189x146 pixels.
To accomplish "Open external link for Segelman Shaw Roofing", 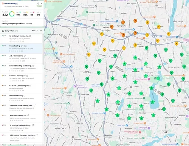I will pos(34,105).
